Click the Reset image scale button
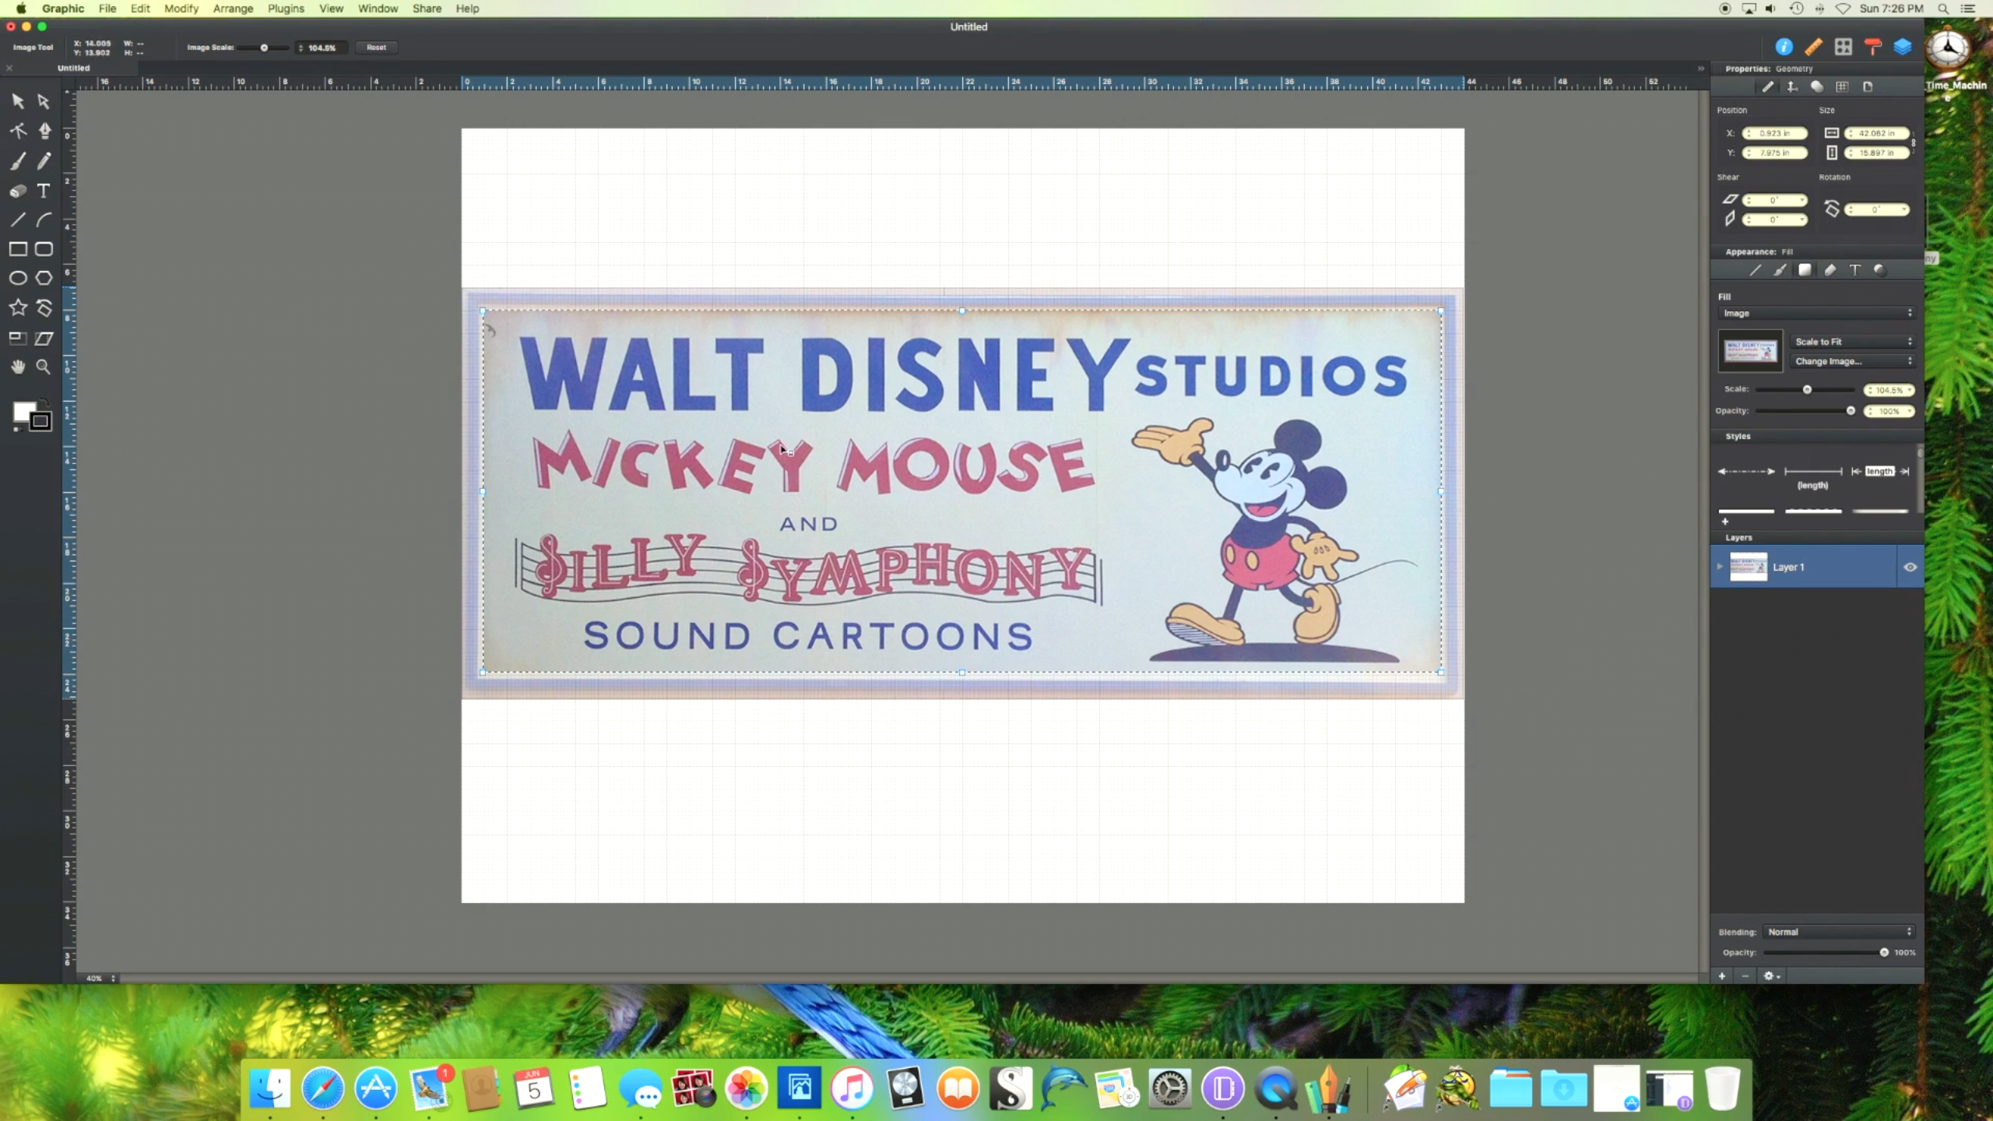Image resolution: width=1993 pixels, height=1121 pixels. [x=377, y=47]
